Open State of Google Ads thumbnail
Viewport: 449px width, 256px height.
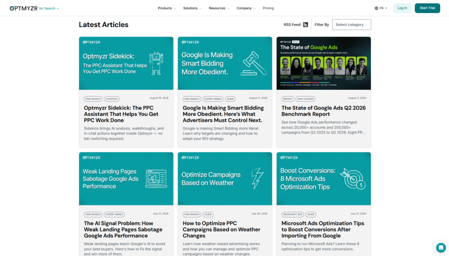(324, 63)
